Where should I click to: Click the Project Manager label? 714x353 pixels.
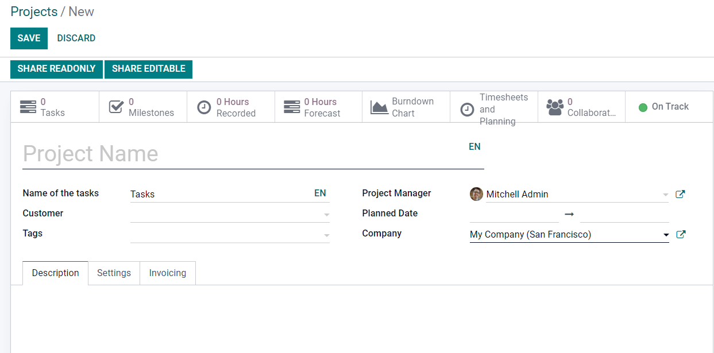396,193
